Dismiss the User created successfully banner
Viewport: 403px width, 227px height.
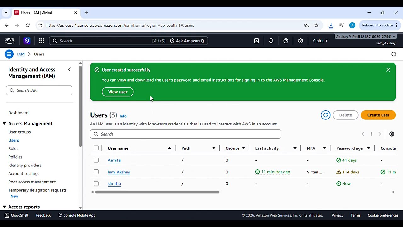pyautogui.click(x=388, y=70)
